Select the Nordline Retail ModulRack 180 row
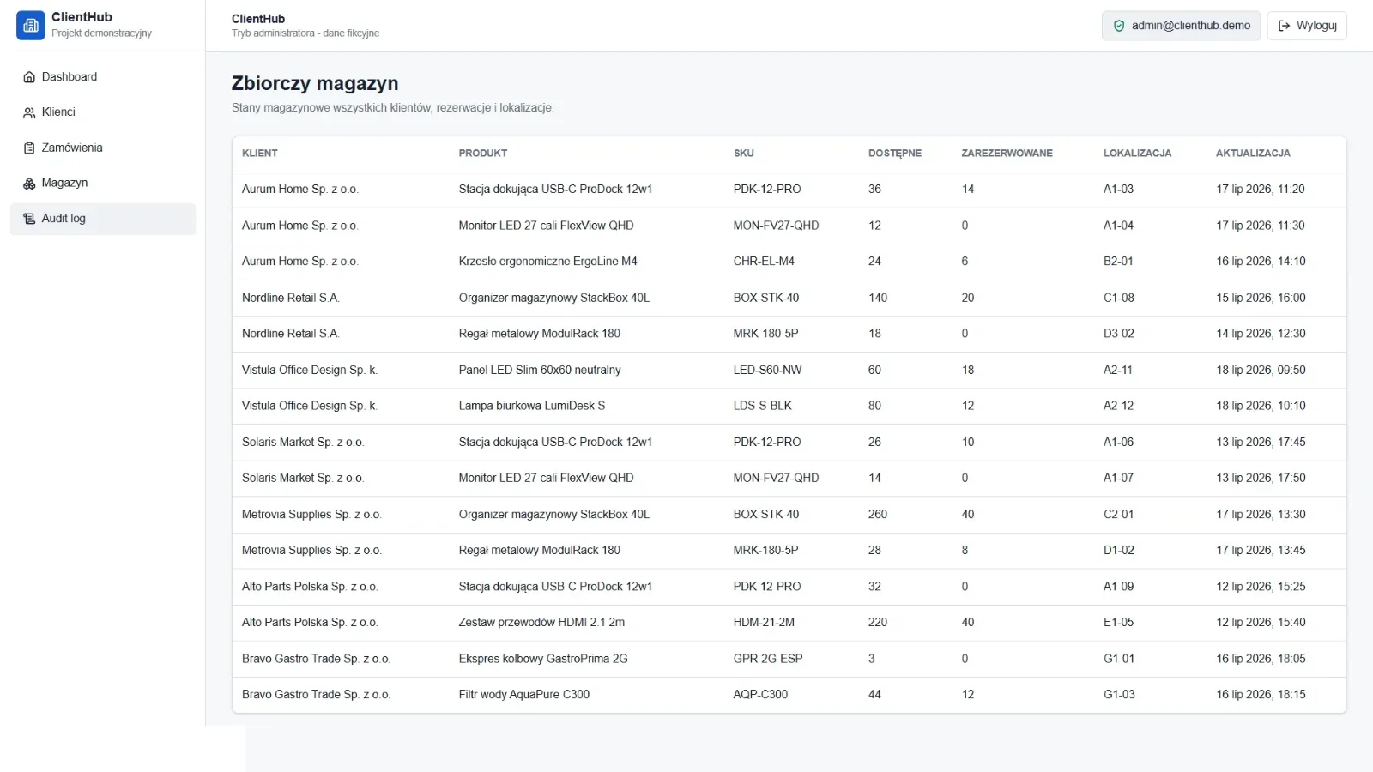 point(789,334)
